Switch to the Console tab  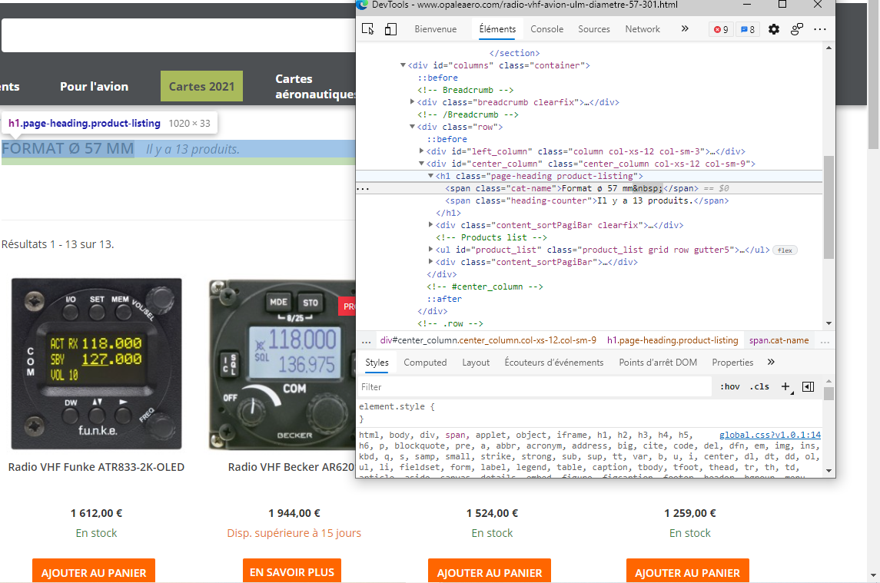click(x=546, y=29)
